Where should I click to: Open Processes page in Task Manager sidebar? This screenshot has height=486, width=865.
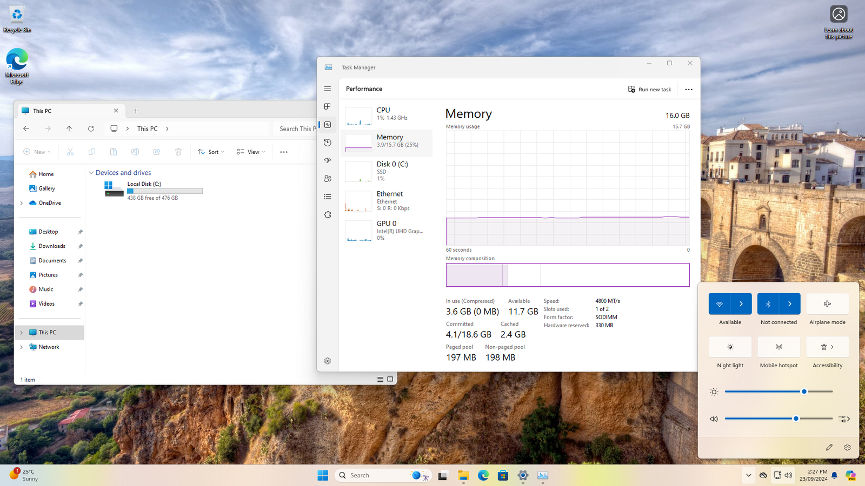(x=328, y=106)
